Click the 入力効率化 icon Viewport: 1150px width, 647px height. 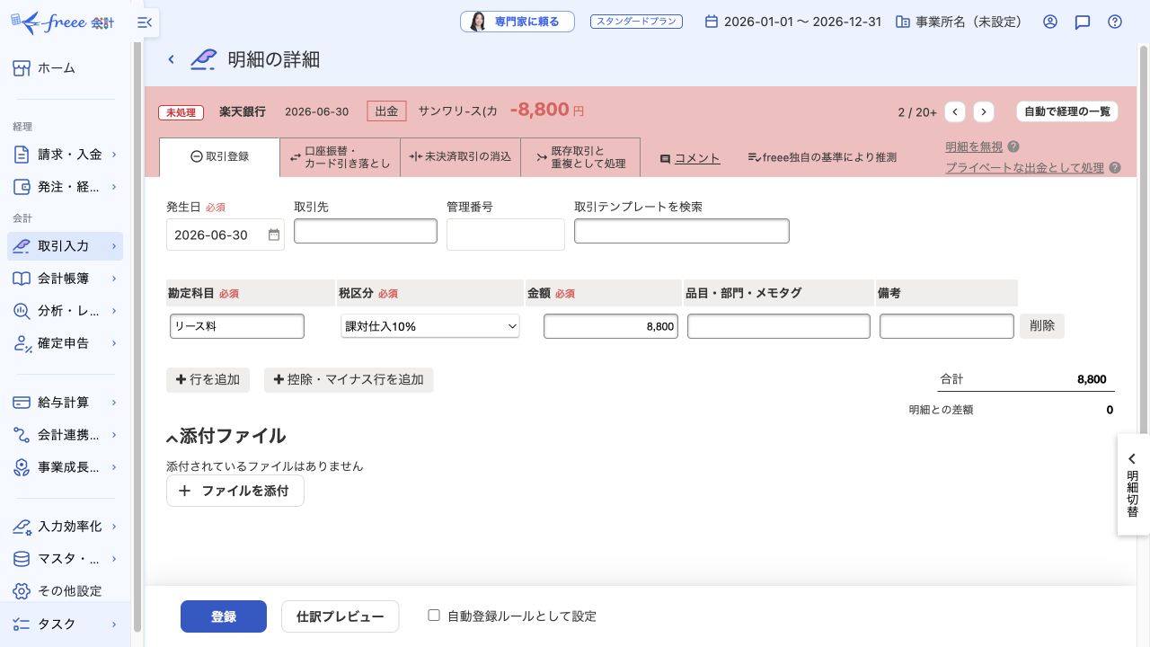pos(22,527)
